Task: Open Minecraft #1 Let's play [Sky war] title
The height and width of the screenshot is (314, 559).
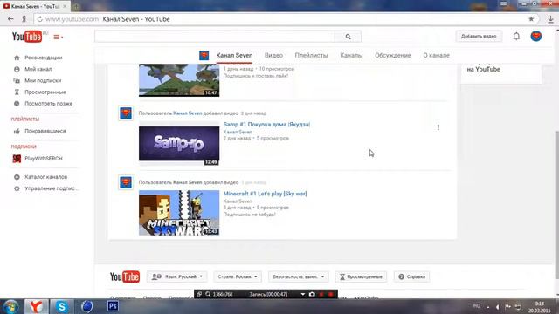Action: (265, 194)
